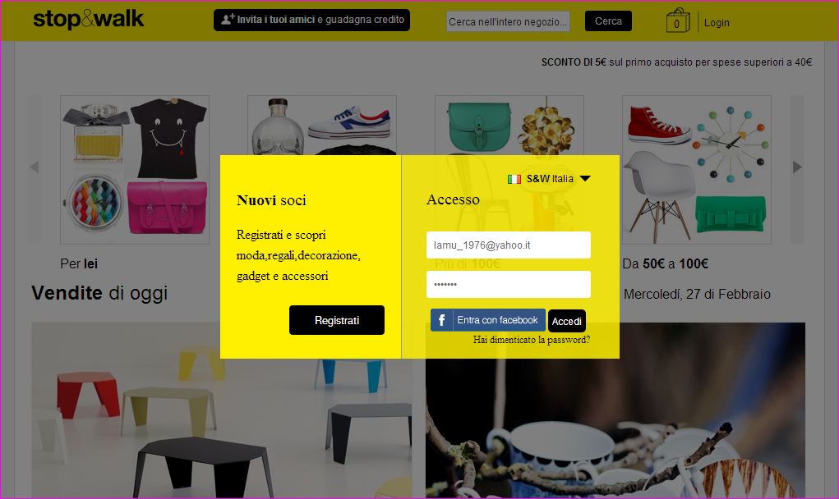Click the add-friend icon in invite banner
Image resolution: width=839 pixels, height=499 pixels.
tap(228, 19)
